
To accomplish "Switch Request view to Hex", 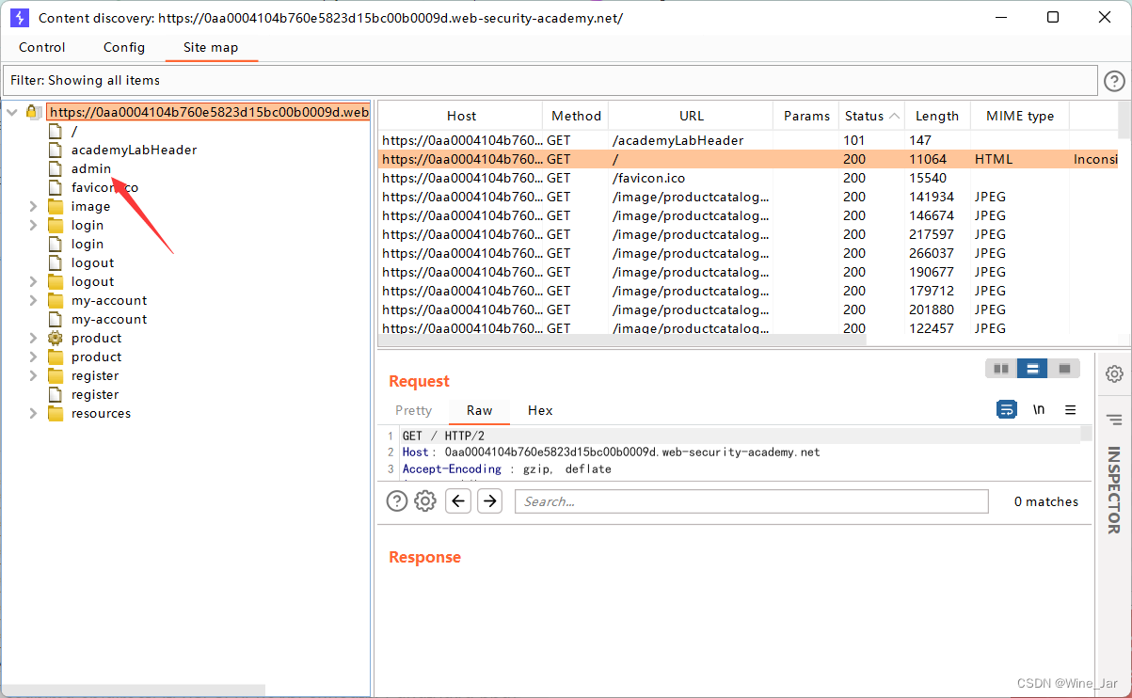I will click(x=540, y=410).
